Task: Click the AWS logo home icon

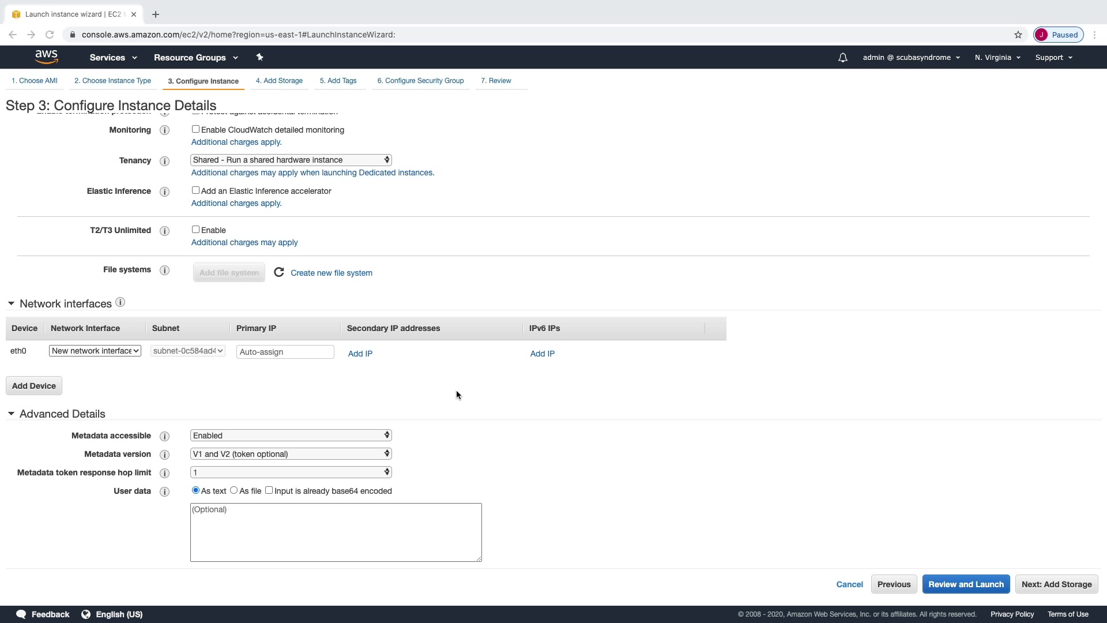Action: point(46,57)
